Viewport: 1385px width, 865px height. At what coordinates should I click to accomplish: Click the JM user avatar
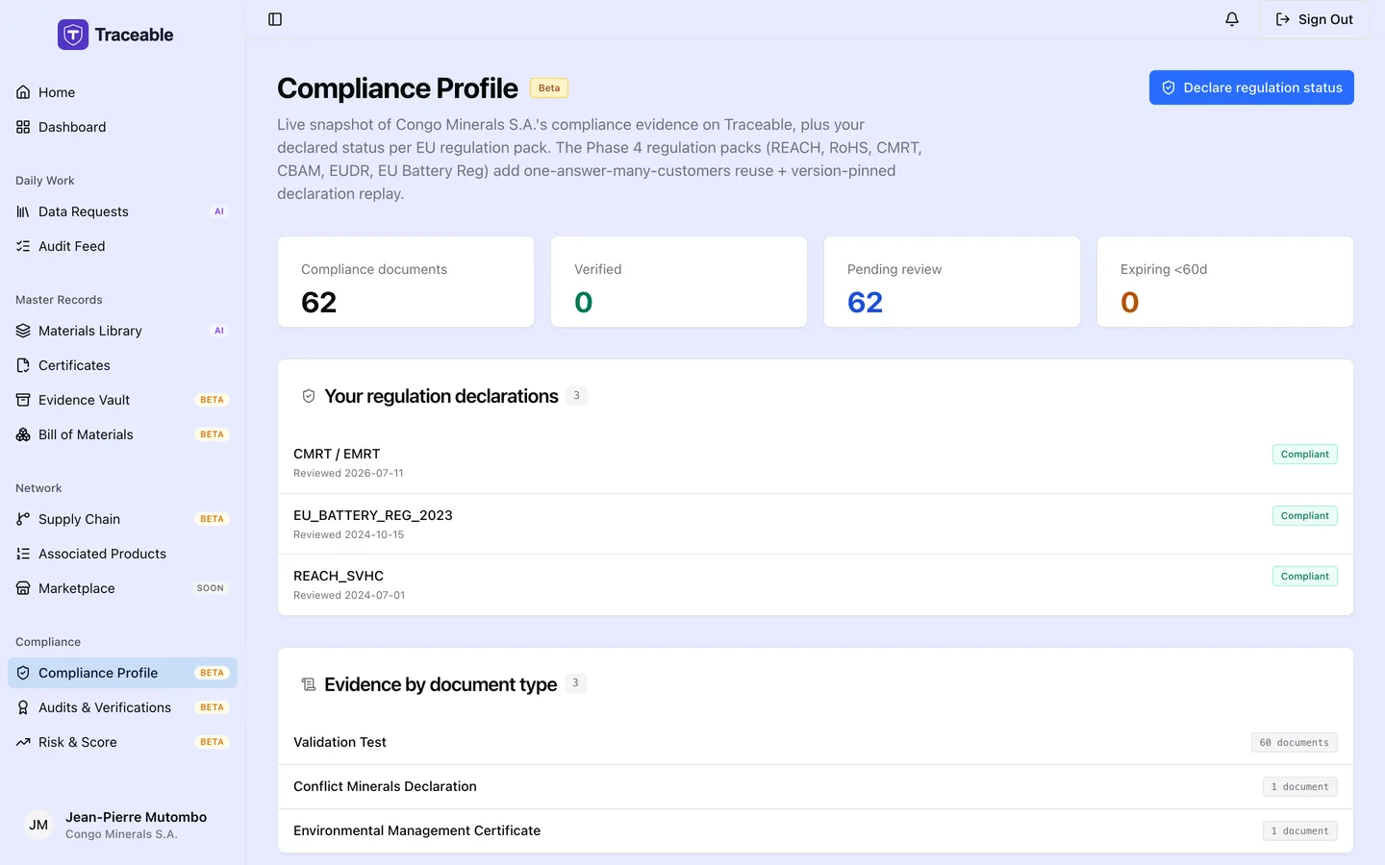pyautogui.click(x=38, y=825)
